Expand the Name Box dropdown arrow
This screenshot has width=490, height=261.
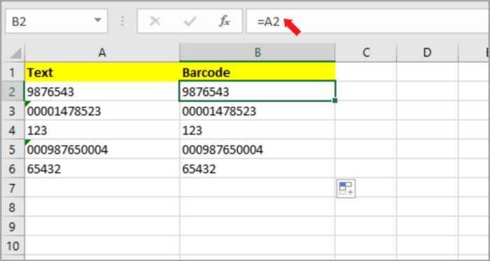(x=98, y=20)
